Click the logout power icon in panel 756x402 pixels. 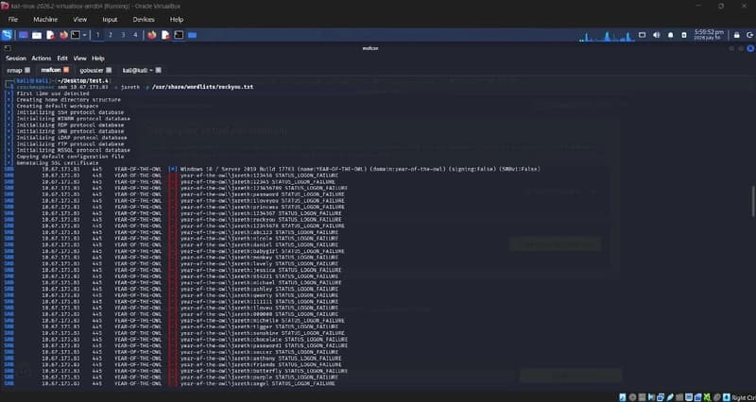pos(750,35)
